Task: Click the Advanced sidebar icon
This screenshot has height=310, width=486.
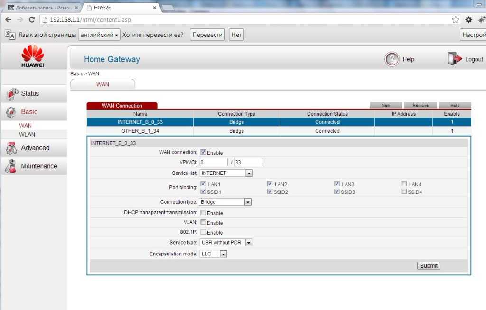Action: pos(11,148)
